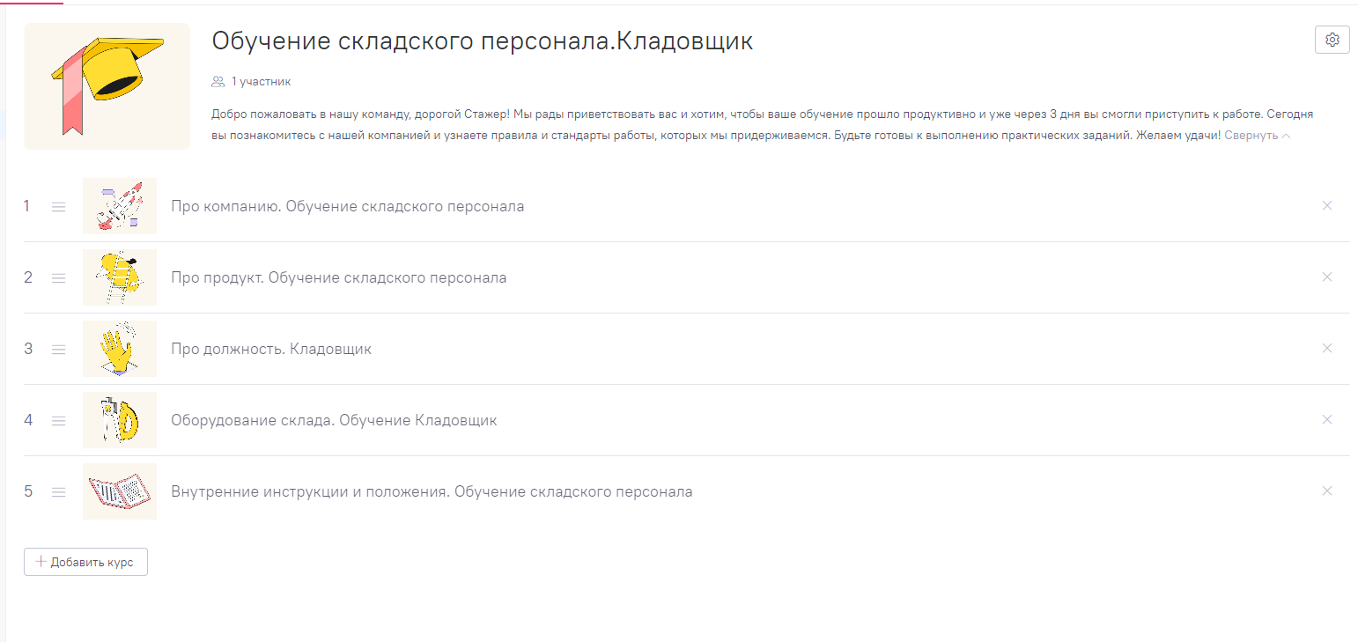The image size is (1358, 642).
Task: Open the Про продукт course thumbnail
Action: 120,277
